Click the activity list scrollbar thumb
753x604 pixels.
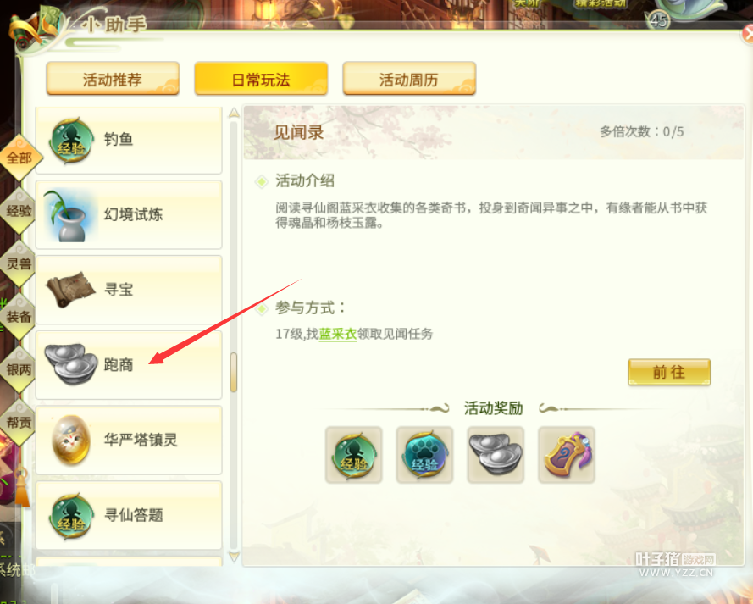234,373
